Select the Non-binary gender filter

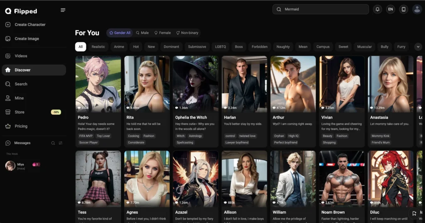click(187, 33)
